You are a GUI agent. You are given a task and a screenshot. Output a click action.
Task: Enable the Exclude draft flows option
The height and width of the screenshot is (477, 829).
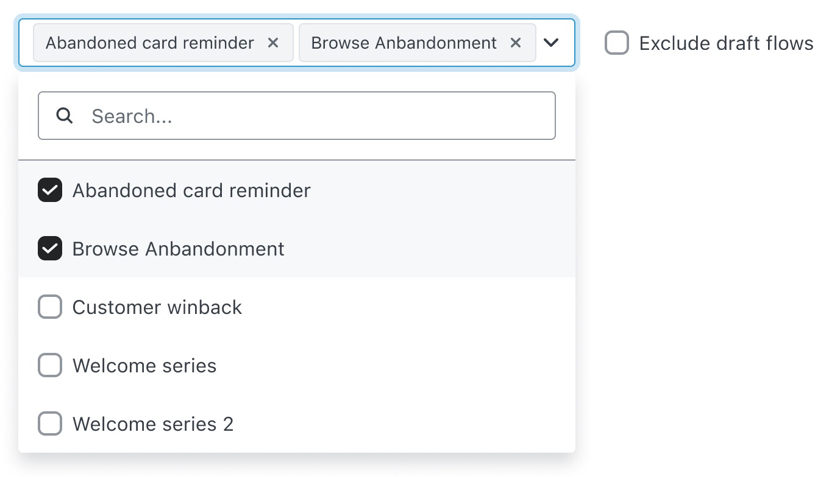616,43
